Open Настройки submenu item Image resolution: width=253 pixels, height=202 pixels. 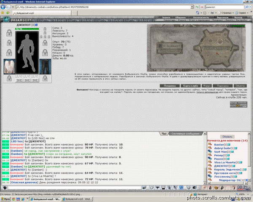pos(241,20)
